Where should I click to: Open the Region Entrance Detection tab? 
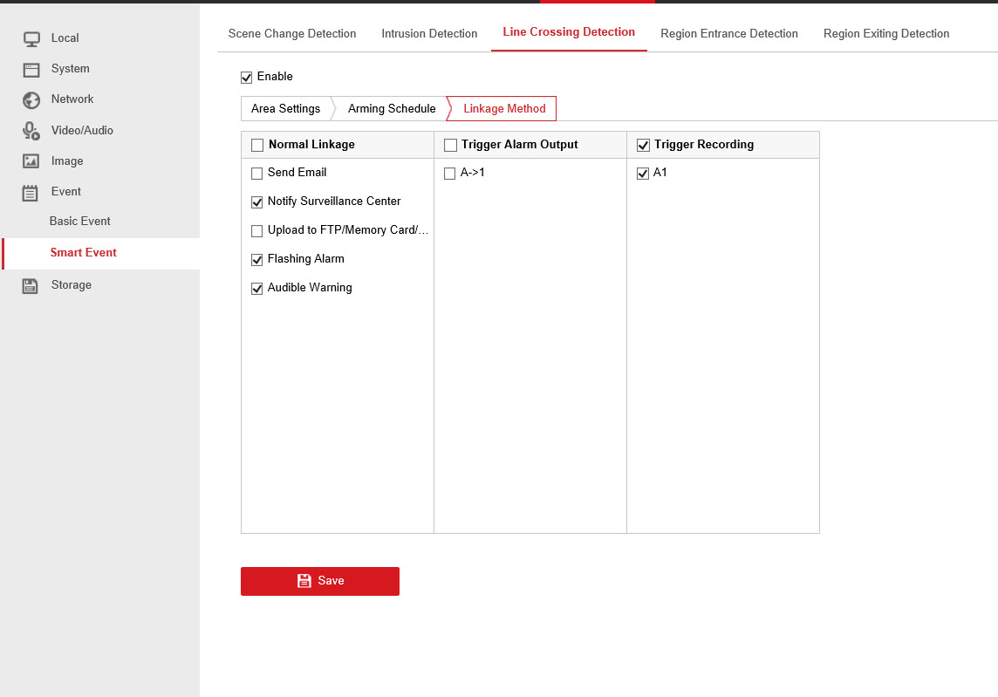[728, 34]
